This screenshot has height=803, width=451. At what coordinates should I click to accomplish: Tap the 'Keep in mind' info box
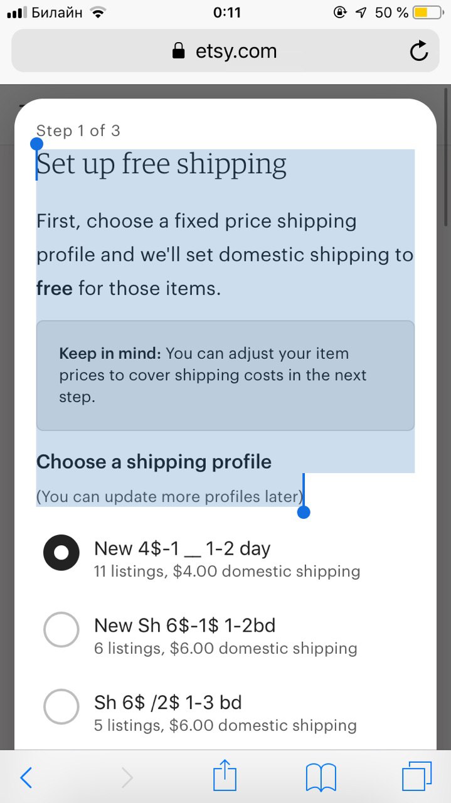pos(225,375)
